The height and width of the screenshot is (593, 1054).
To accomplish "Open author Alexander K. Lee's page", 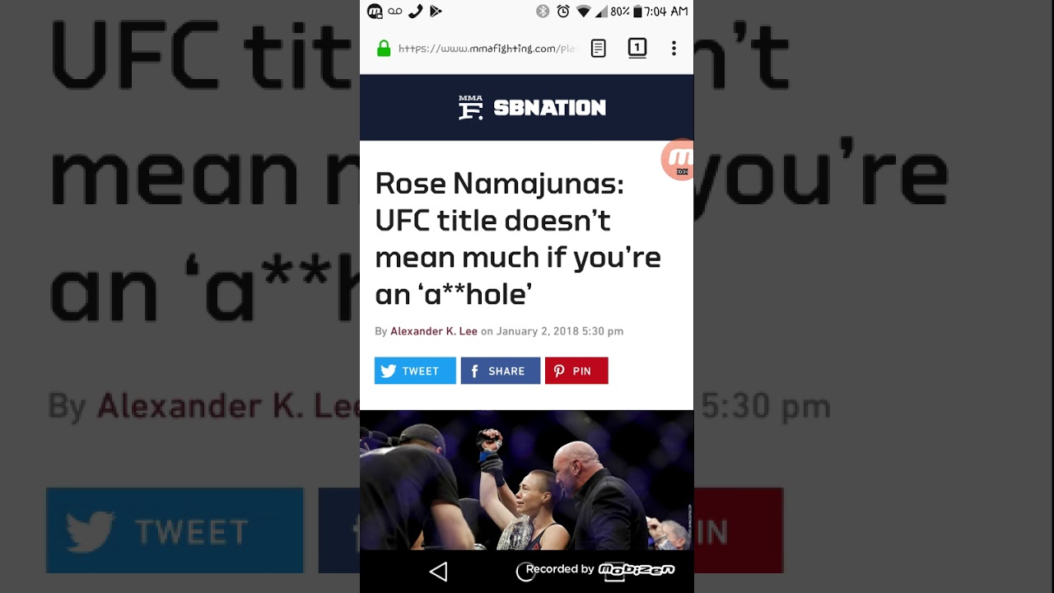I will 434,331.
